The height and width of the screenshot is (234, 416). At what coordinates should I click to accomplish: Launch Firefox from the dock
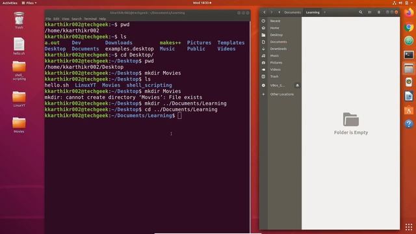pyautogui.click(x=409, y=13)
